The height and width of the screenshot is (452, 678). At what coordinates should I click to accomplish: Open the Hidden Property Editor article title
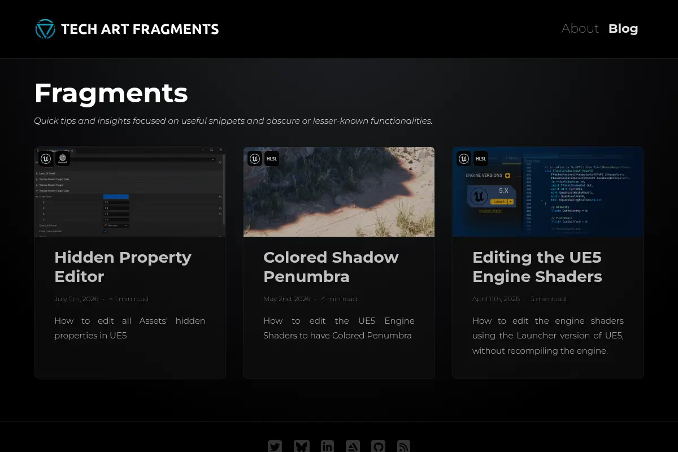123,267
